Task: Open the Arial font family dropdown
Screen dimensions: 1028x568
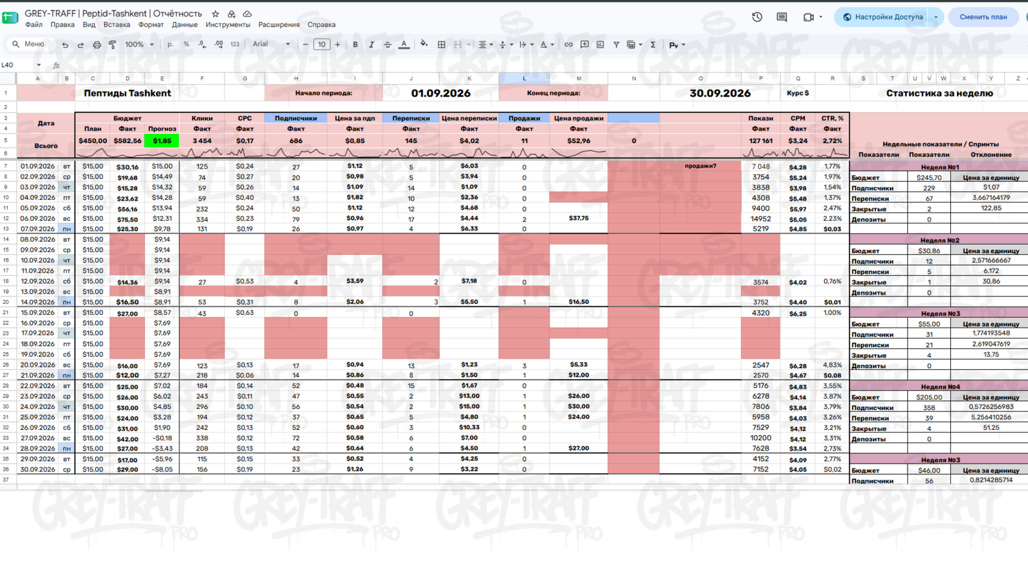Action: tap(271, 45)
